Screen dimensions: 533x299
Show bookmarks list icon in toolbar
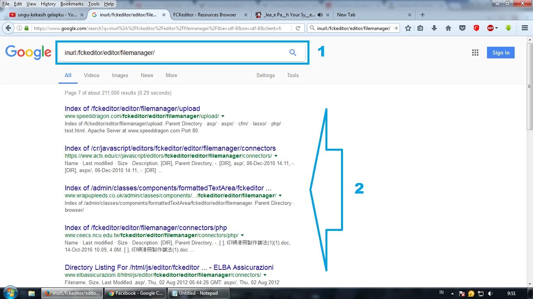coord(420,28)
